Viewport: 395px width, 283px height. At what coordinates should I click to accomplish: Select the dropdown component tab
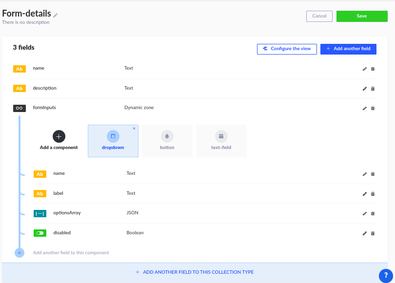[113, 141]
